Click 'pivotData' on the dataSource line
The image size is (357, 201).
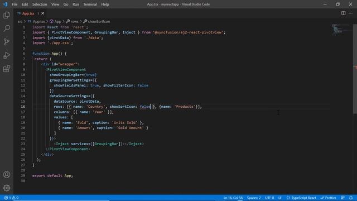click(x=89, y=102)
